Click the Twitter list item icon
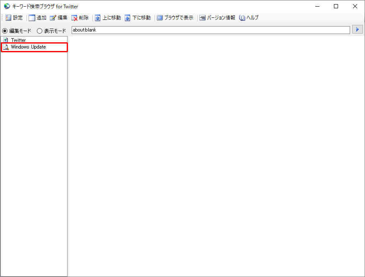365x277 pixels. pyautogui.click(x=6, y=40)
